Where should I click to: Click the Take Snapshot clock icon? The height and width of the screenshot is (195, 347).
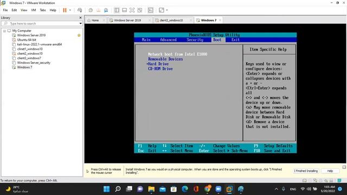(91, 10)
